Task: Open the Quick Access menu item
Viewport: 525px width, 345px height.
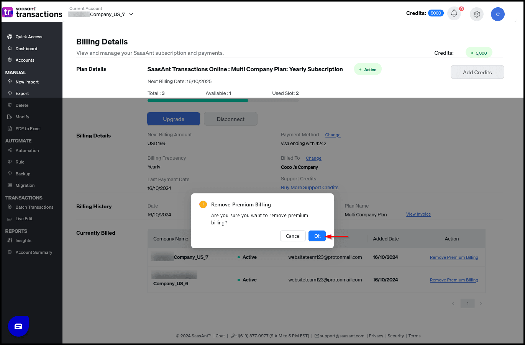Action: point(29,37)
